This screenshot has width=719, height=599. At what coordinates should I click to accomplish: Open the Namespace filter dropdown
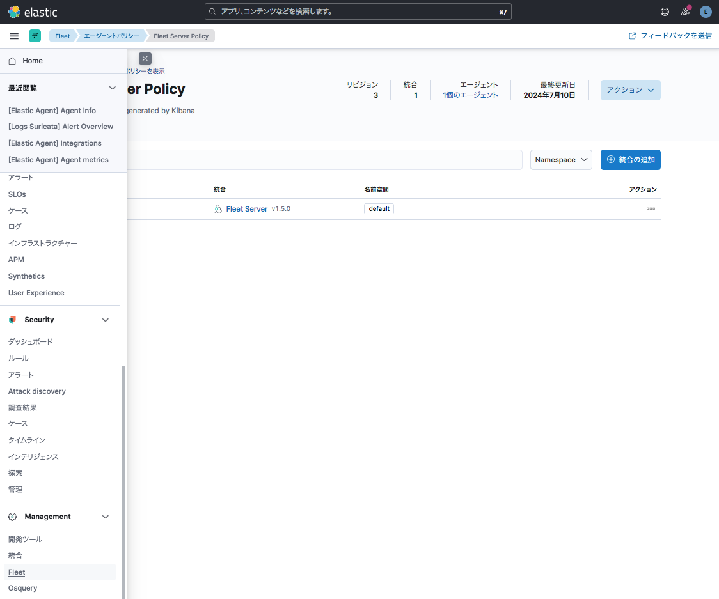click(x=561, y=160)
